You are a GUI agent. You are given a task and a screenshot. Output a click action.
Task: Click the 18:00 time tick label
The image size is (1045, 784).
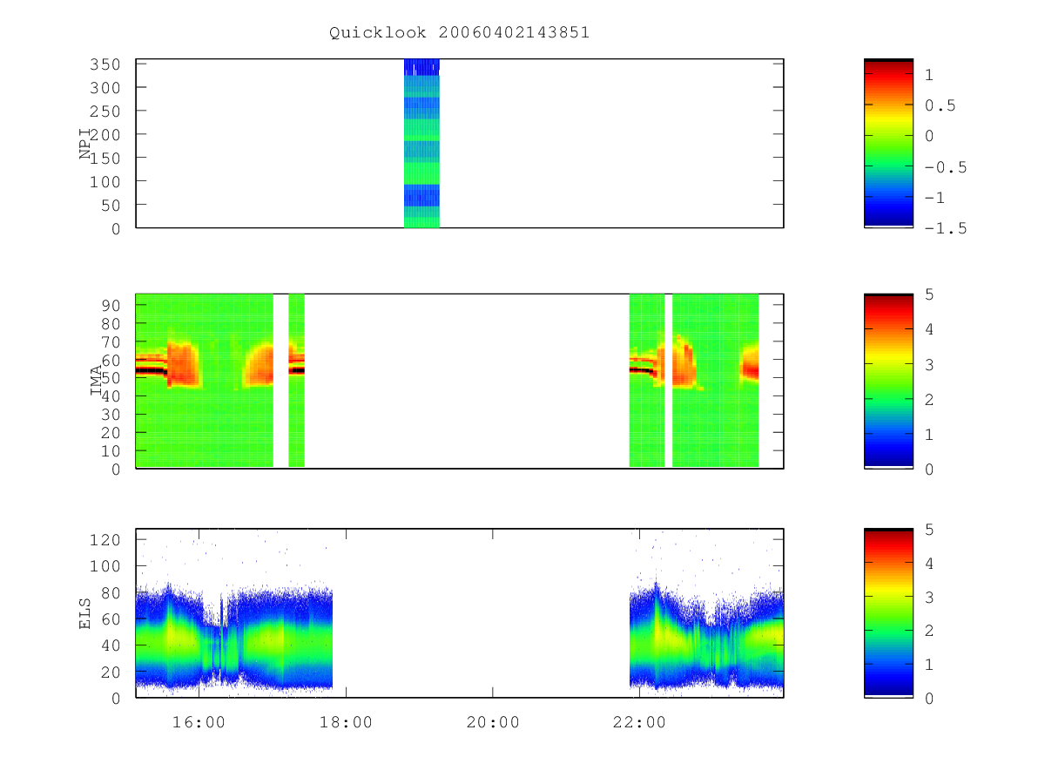[x=346, y=722]
